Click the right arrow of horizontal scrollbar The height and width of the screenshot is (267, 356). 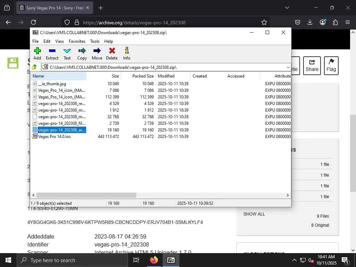pyautogui.click(x=288, y=195)
